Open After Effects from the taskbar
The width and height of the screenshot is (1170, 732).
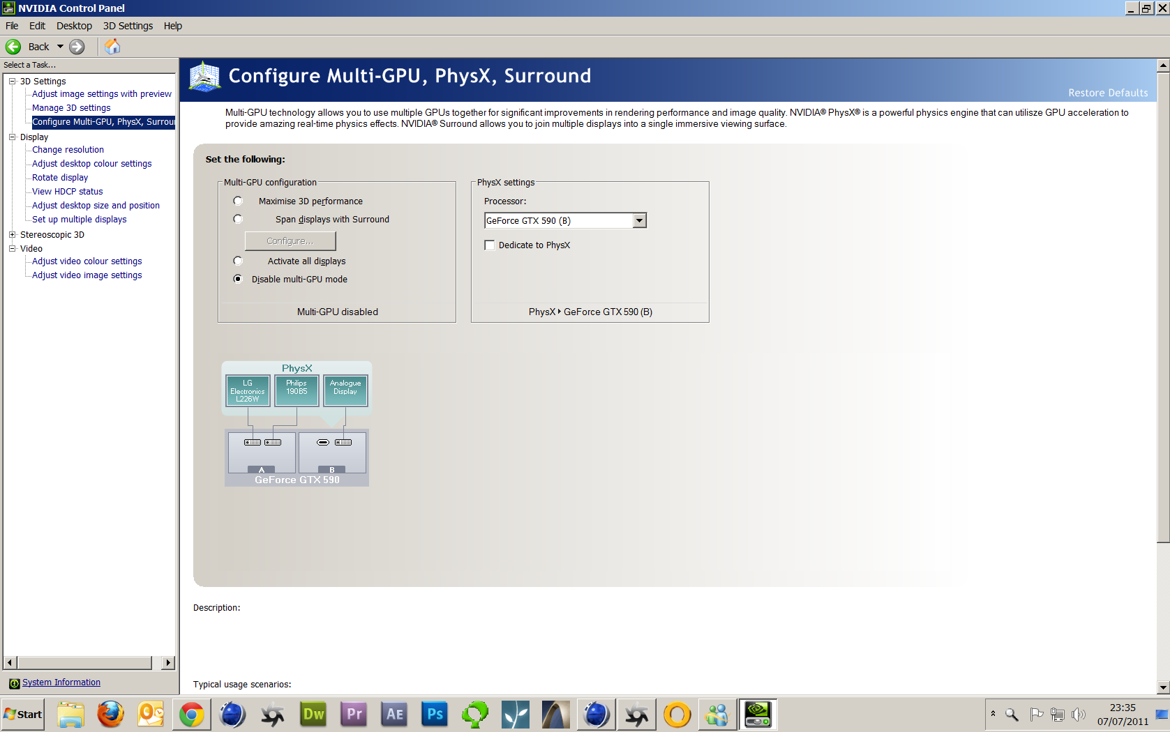pos(394,715)
